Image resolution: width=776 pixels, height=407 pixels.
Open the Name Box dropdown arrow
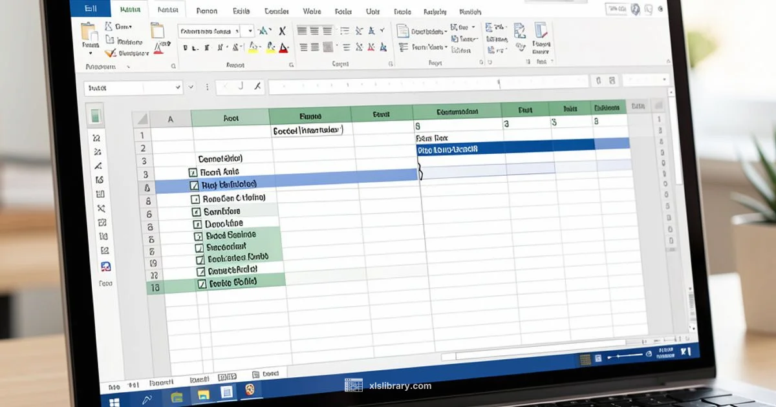pyautogui.click(x=179, y=87)
